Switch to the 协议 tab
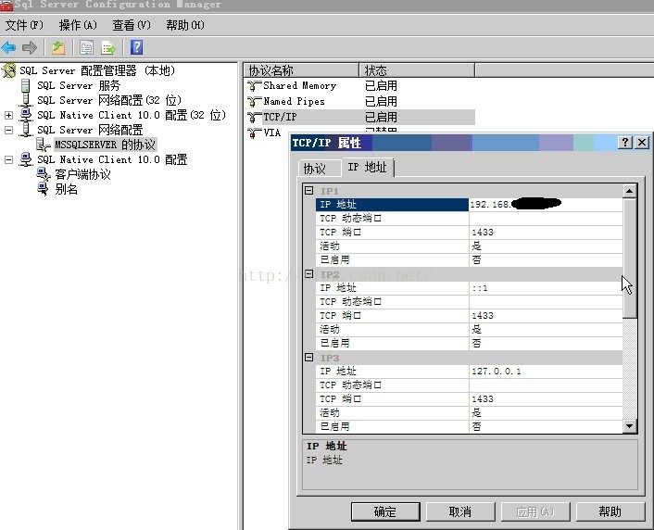 coord(320,169)
